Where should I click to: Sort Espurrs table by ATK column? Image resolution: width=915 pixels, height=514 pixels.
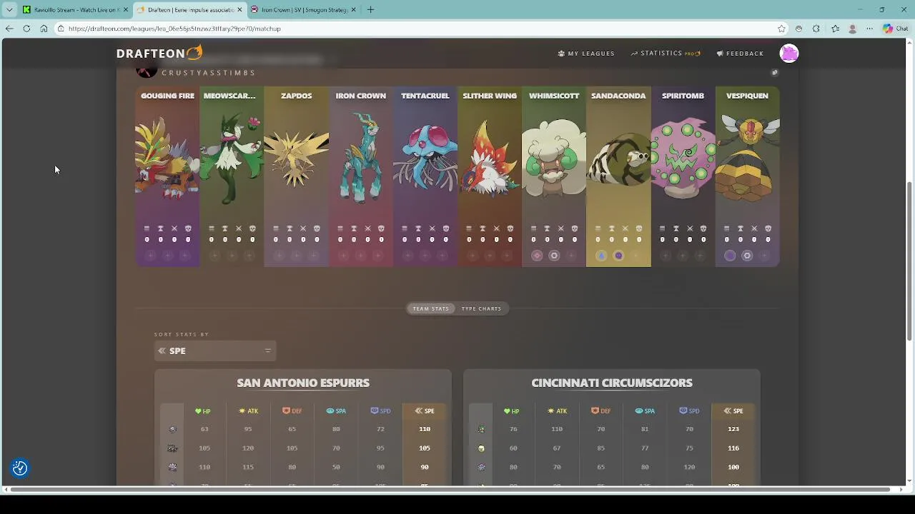tap(248, 411)
